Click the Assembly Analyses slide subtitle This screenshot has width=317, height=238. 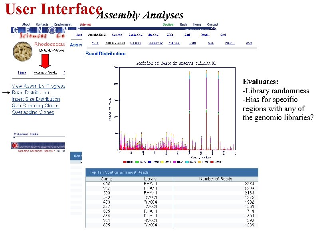[140, 15]
